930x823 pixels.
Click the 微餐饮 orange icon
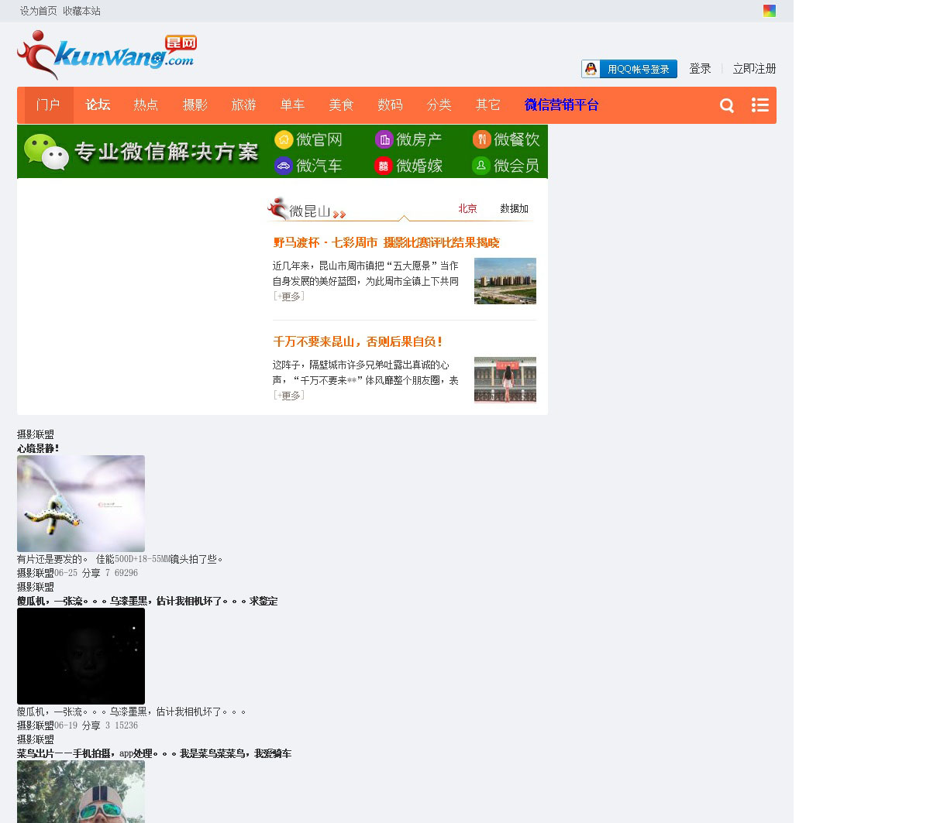click(481, 139)
